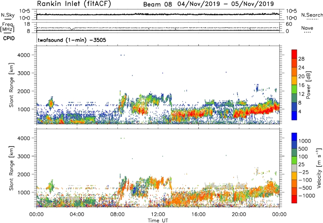The height and width of the screenshot is (223, 323).
Task: Click the 'Time UT' axis title
Action: pyautogui.click(x=158, y=221)
